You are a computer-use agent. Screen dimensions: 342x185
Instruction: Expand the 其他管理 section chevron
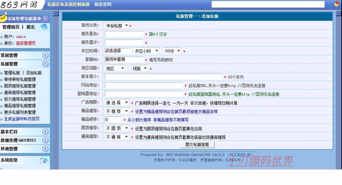pos(45,149)
